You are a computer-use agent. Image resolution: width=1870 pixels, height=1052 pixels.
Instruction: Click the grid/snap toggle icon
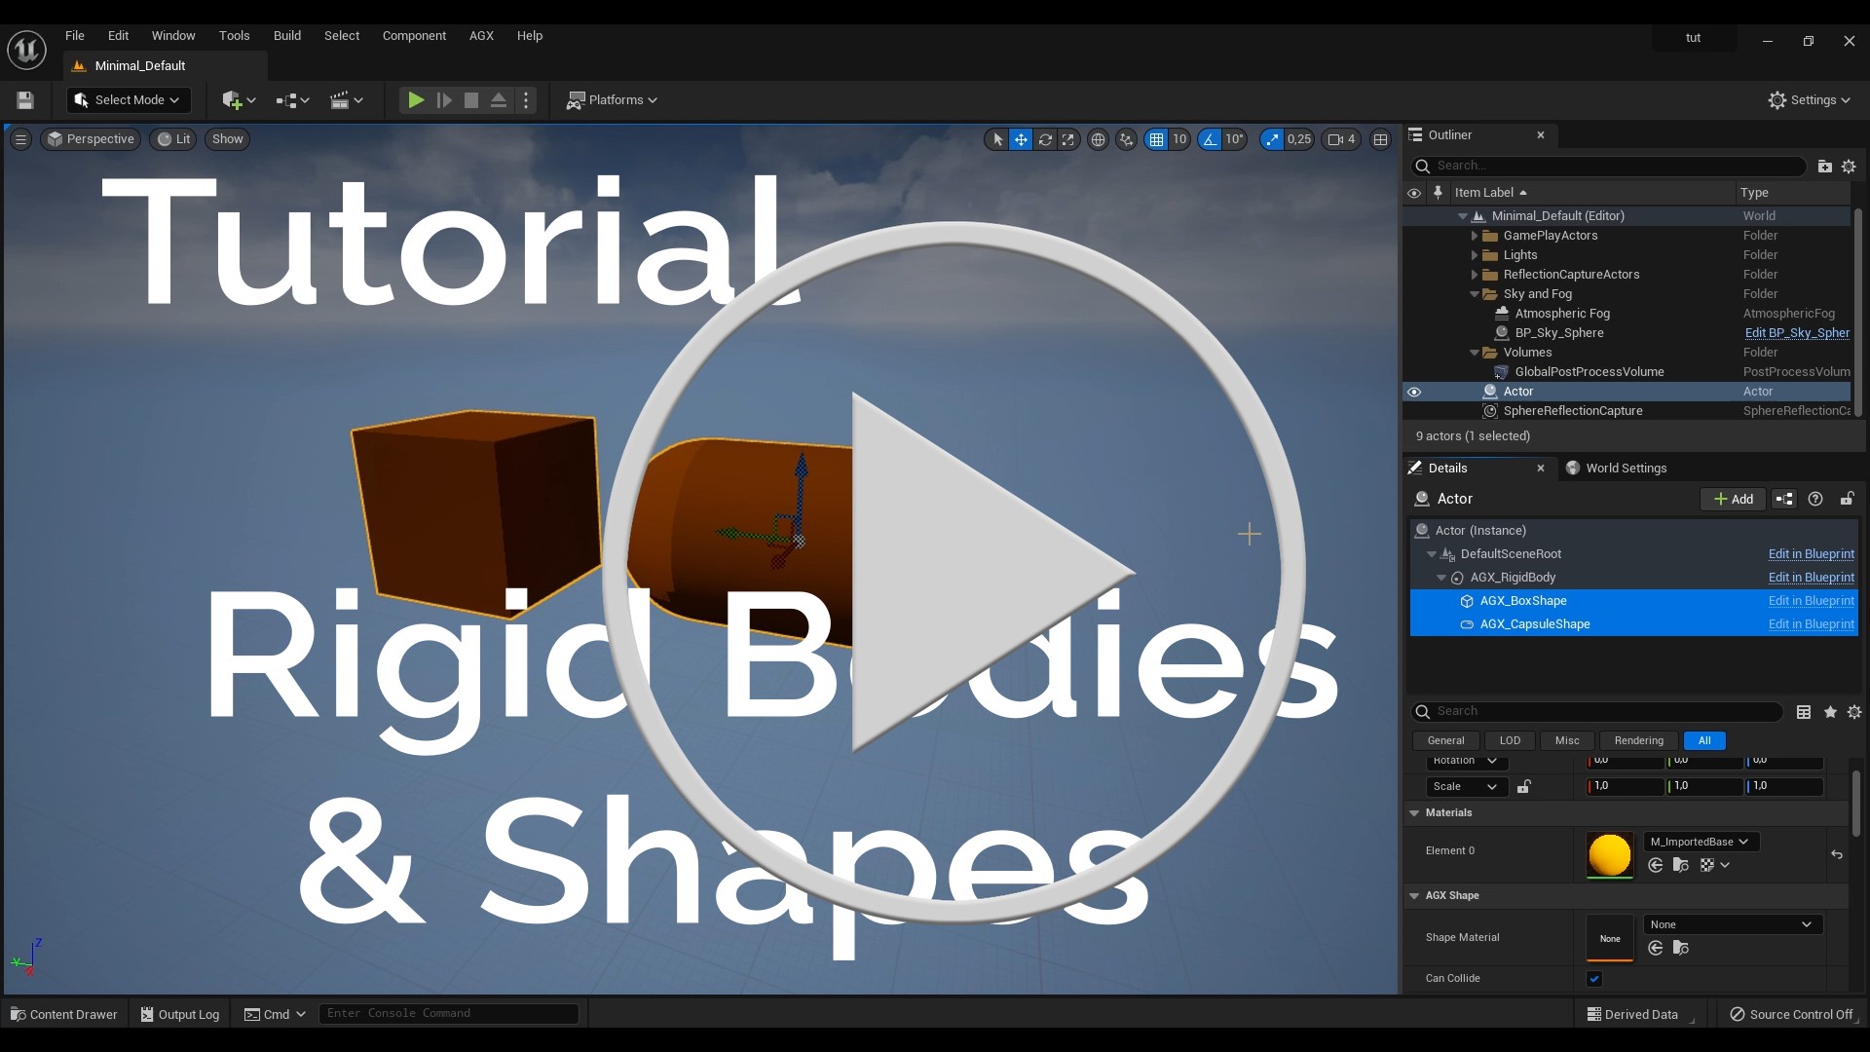click(x=1154, y=138)
